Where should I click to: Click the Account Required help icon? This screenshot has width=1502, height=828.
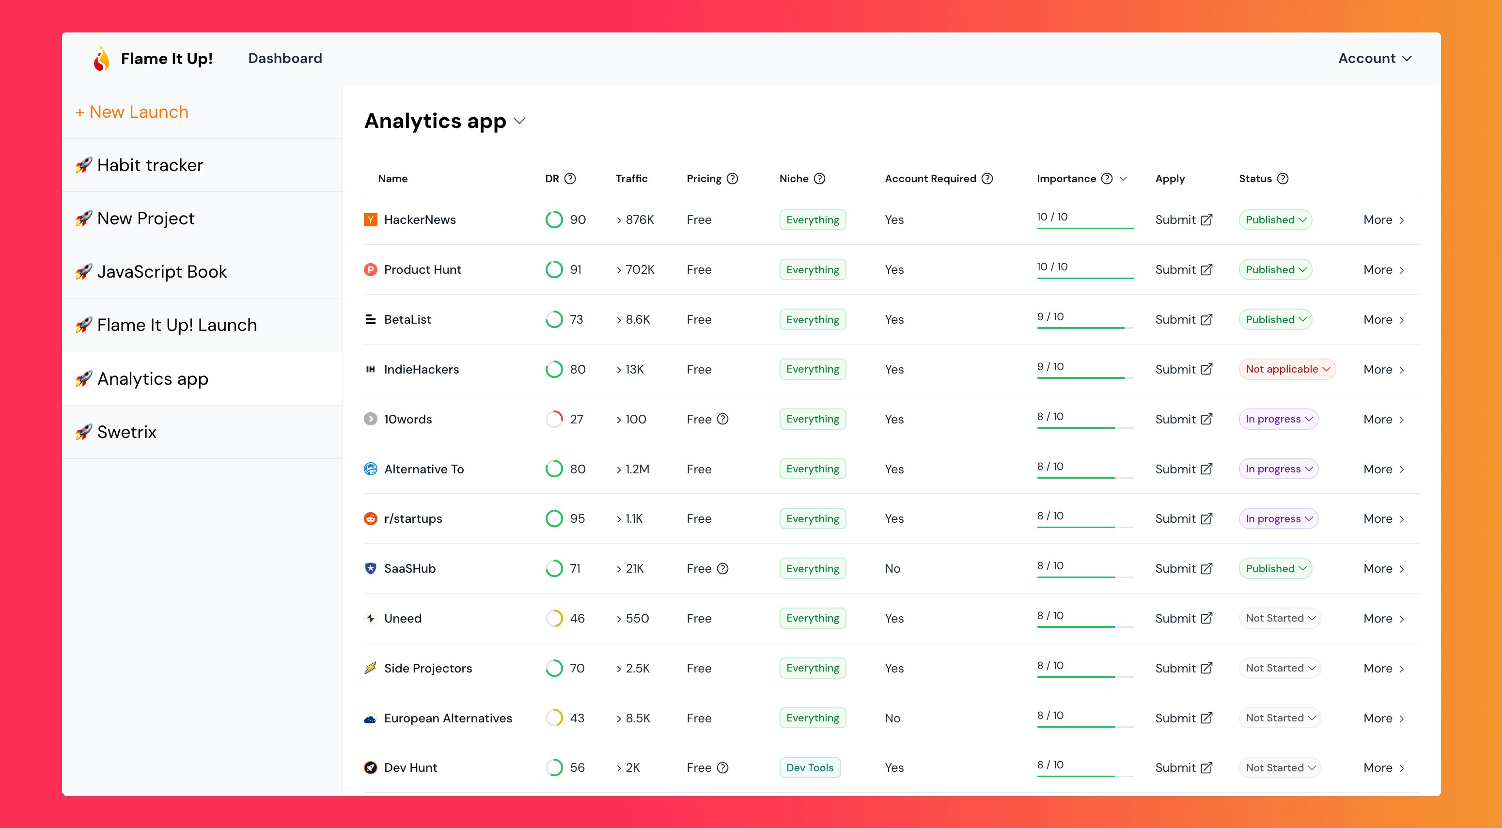coord(987,178)
